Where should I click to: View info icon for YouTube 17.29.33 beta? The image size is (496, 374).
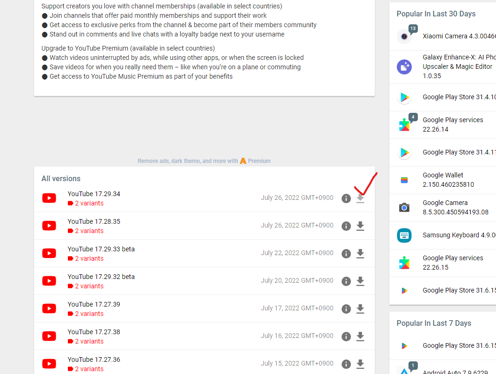tap(346, 253)
